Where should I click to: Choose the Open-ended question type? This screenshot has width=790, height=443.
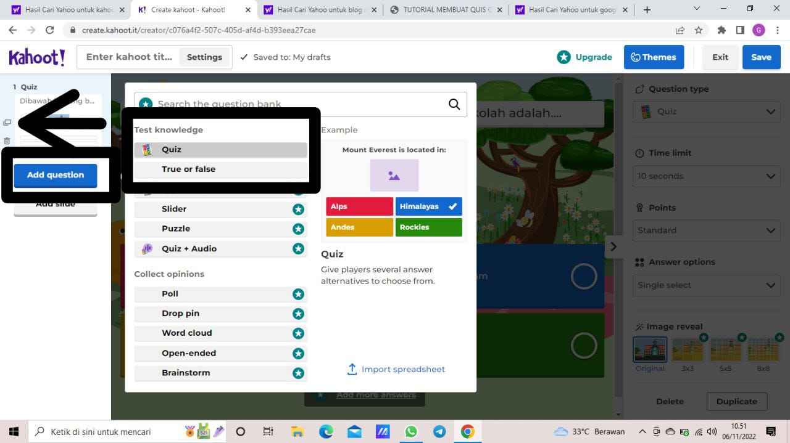pyautogui.click(x=220, y=353)
